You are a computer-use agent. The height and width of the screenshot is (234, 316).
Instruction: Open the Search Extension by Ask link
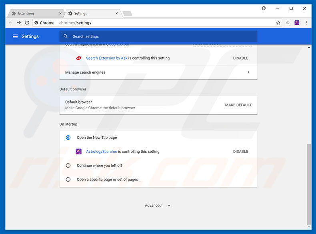(107, 58)
